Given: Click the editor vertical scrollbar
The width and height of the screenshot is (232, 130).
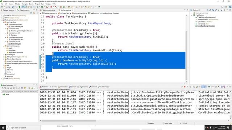Looking at the screenshot, I should (x=186, y=56).
